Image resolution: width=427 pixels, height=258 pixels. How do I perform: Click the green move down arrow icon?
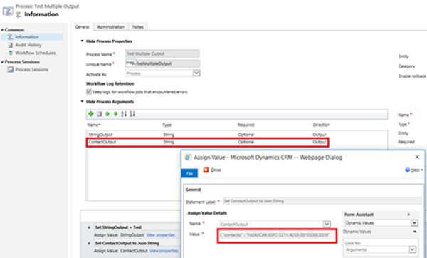115,114
